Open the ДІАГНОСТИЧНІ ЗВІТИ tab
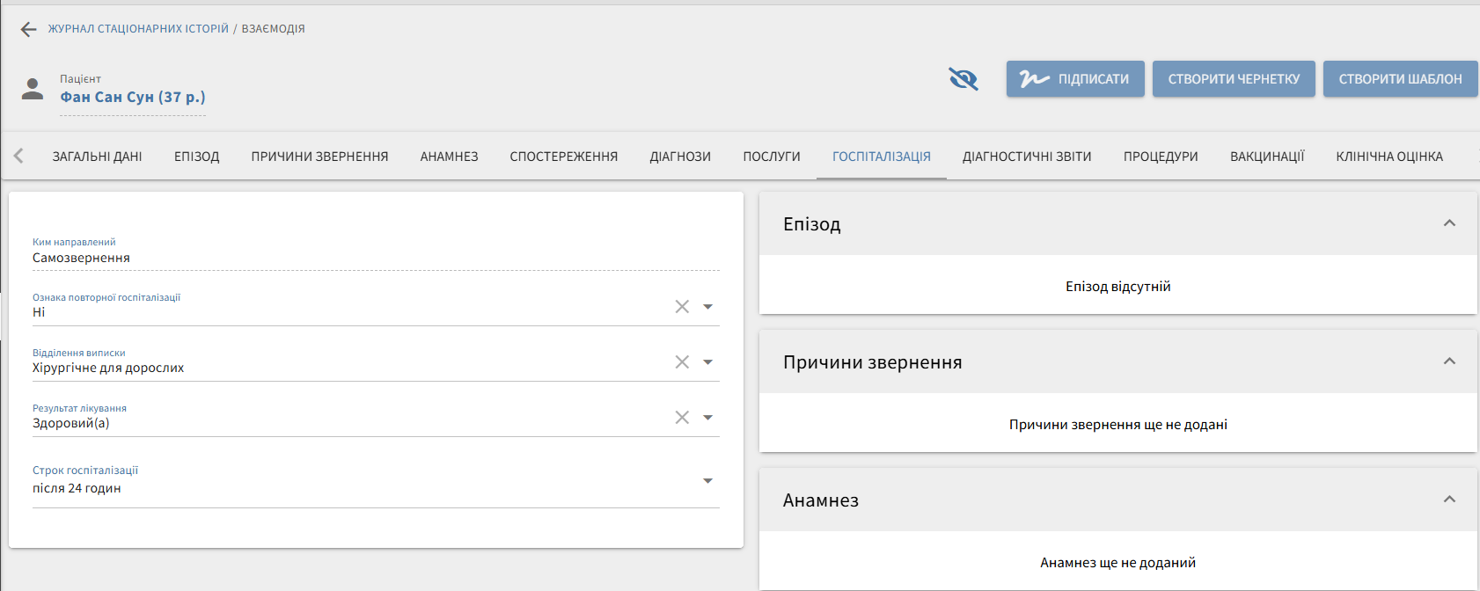This screenshot has height=591, width=1480. [x=1027, y=157]
